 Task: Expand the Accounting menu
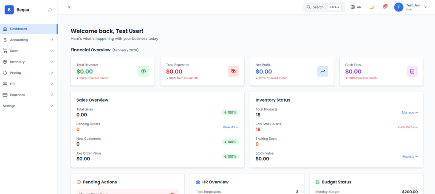tap(28, 40)
